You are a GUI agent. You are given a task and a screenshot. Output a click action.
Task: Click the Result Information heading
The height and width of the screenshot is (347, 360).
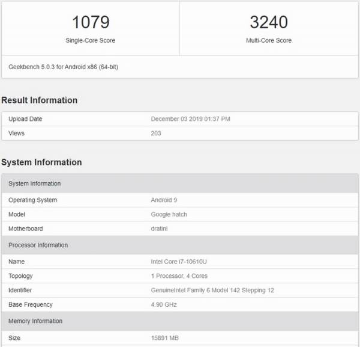point(40,100)
